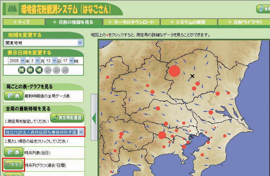Click the fast rewind green button
270x176 pixels.
click(30, 70)
